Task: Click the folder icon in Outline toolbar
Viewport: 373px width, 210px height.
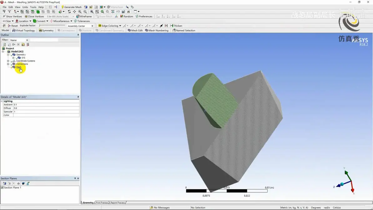Action: coord(23,44)
